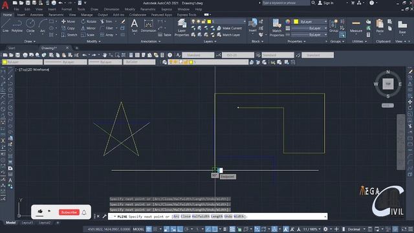The height and width of the screenshot is (233, 414).
Task: Click the keyword search input field
Action: point(286,3)
